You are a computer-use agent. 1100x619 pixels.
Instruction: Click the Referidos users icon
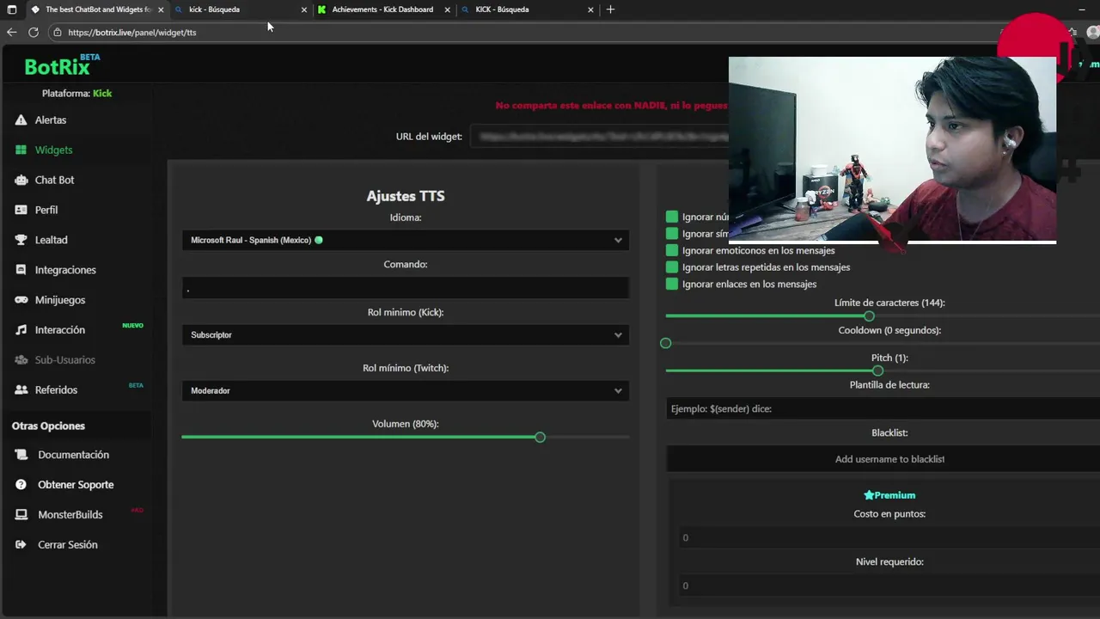tap(21, 390)
